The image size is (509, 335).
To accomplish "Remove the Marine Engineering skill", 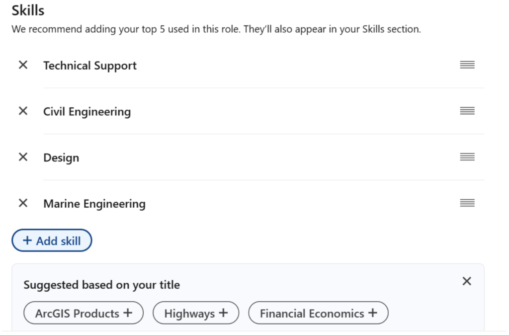I will click(x=23, y=203).
